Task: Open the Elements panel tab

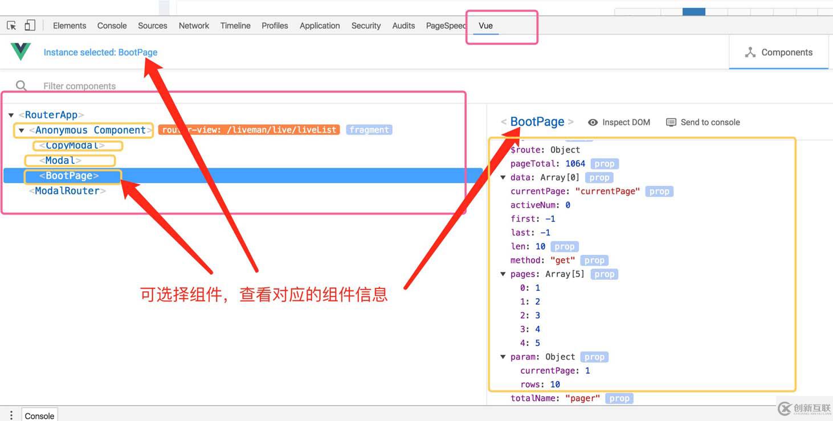Action: click(70, 26)
